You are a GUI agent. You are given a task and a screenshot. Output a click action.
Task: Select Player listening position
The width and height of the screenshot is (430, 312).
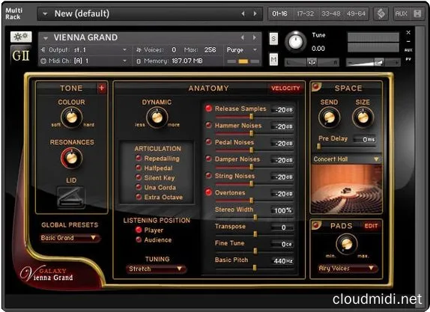click(x=139, y=230)
